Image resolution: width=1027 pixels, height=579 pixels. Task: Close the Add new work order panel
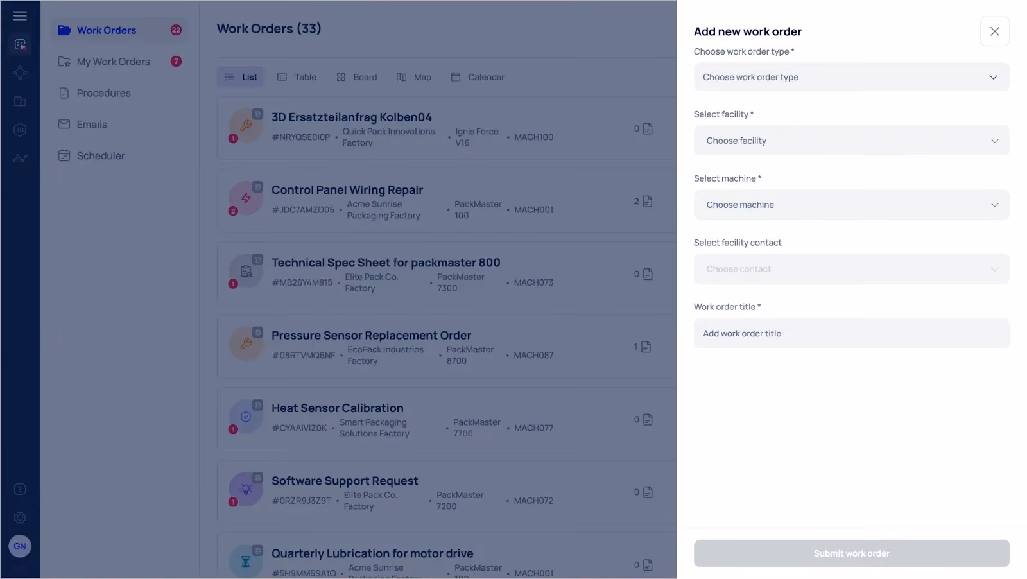click(x=994, y=31)
